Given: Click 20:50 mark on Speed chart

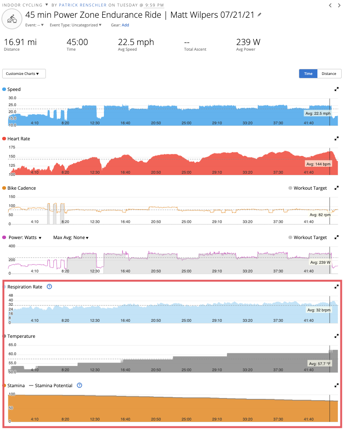Looking at the screenshot, I should click(156, 123).
